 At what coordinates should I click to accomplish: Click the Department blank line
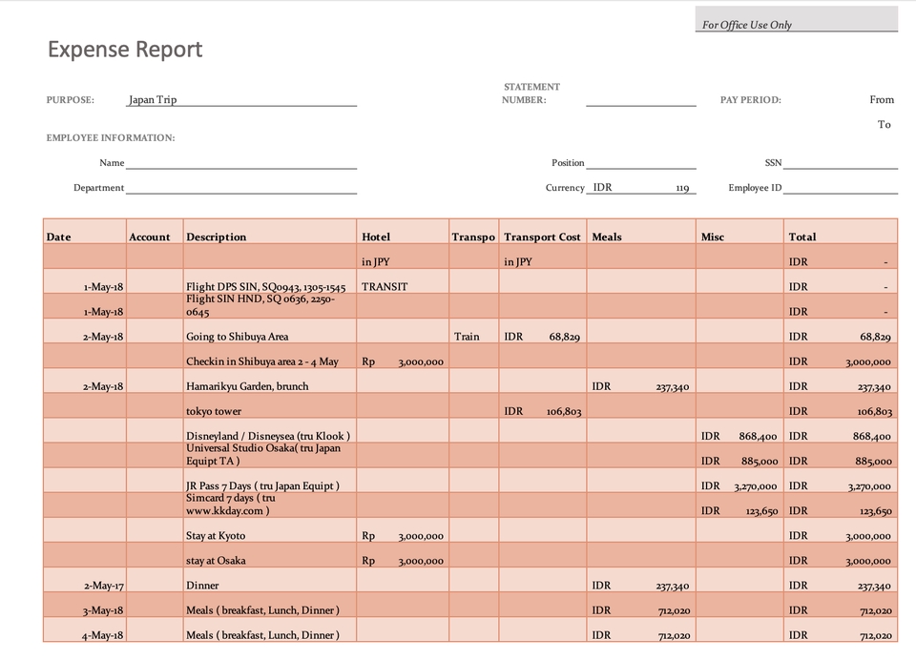point(241,188)
